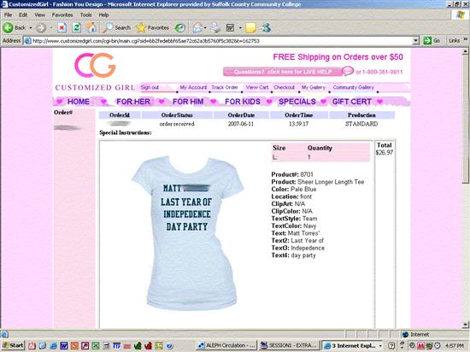Open the Help menu
This screenshot has height=352, width=470.
103,15
